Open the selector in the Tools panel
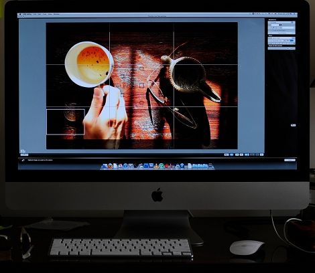This screenshot has width=315, height=273. click(x=282, y=38)
